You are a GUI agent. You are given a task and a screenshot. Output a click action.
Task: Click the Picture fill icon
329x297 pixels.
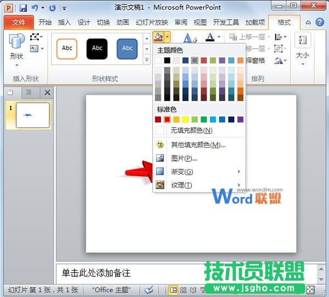click(160, 158)
